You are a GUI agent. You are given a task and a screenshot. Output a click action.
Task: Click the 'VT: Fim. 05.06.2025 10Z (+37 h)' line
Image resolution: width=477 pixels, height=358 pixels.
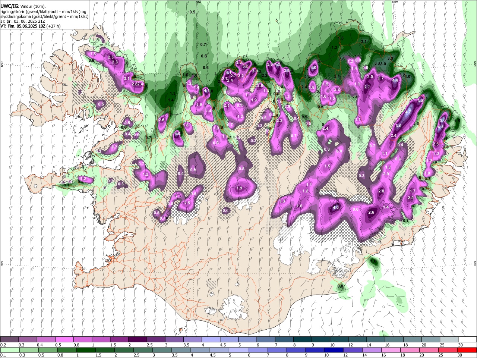coord(31,26)
